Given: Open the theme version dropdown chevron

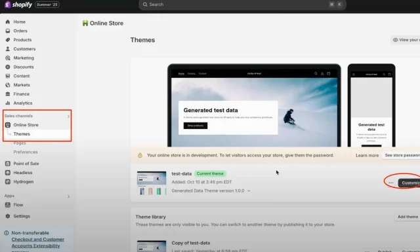Looking at the screenshot, I should 249,191.
